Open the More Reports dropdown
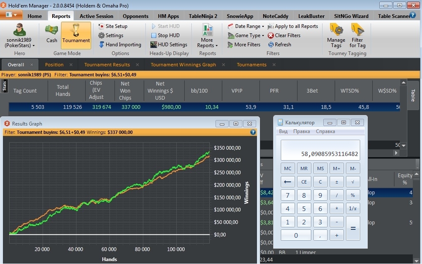Image resolution: width=422 pixels, height=264 pixels. pos(207,36)
